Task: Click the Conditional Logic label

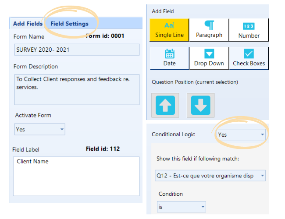Action: click(x=173, y=134)
